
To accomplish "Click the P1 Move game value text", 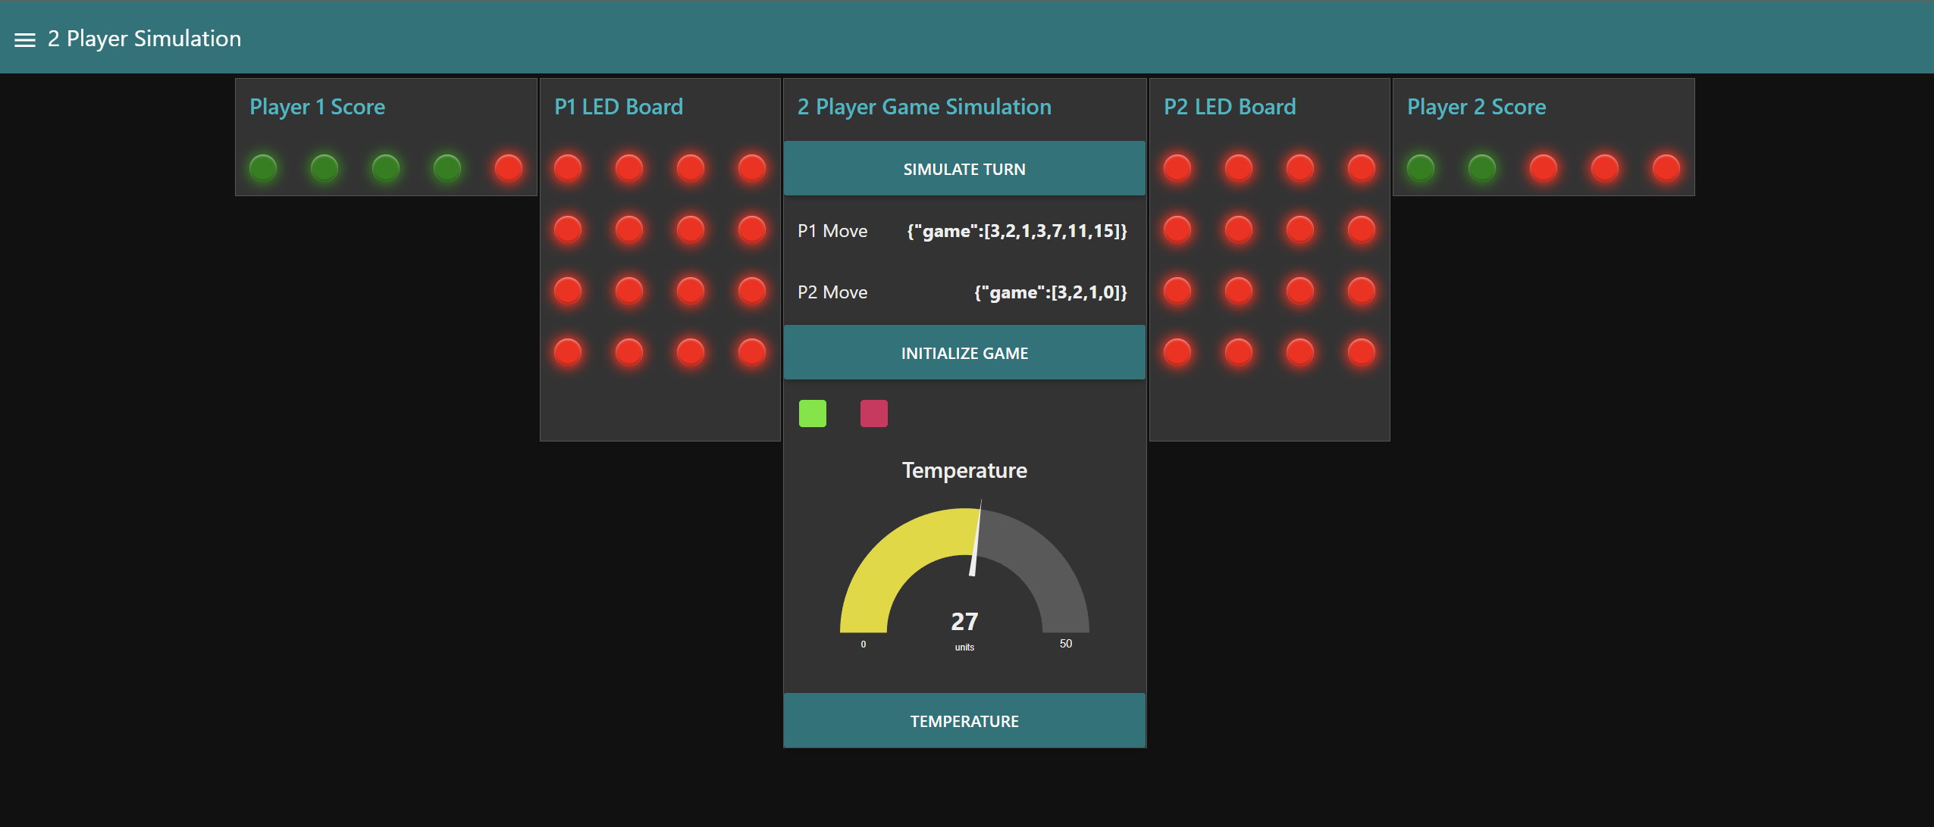I will pyautogui.click(x=1017, y=231).
